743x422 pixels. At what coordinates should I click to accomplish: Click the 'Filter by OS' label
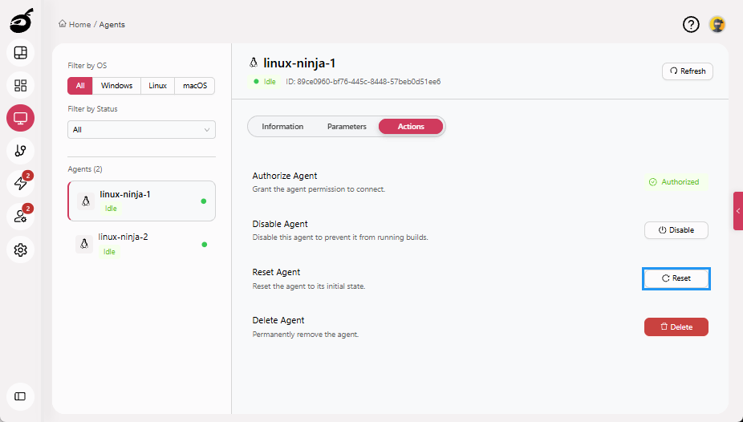click(87, 65)
